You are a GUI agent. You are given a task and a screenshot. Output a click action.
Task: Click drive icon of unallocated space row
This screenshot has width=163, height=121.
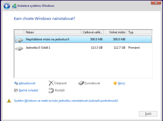(x=19, y=40)
